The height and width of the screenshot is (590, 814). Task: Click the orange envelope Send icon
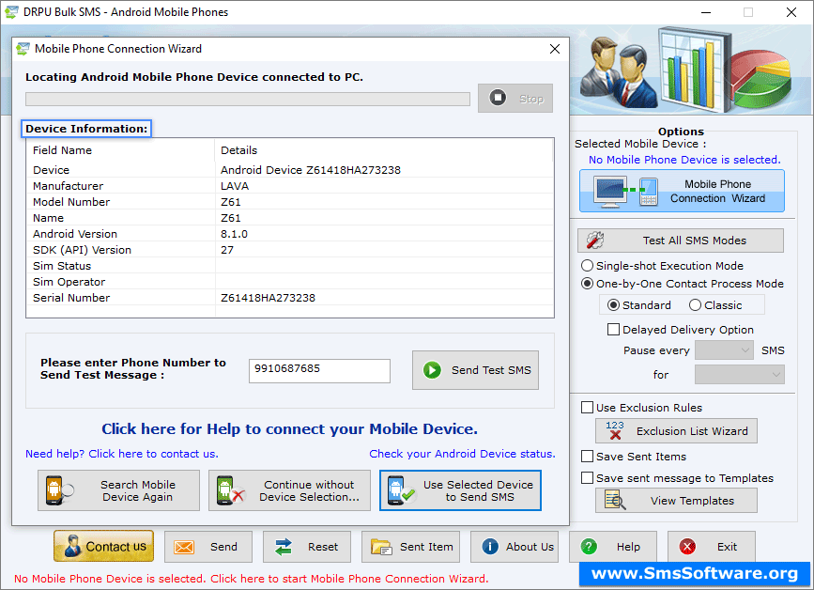(184, 547)
